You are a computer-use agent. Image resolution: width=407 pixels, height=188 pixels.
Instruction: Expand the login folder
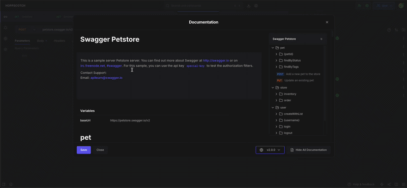coord(276,127)
